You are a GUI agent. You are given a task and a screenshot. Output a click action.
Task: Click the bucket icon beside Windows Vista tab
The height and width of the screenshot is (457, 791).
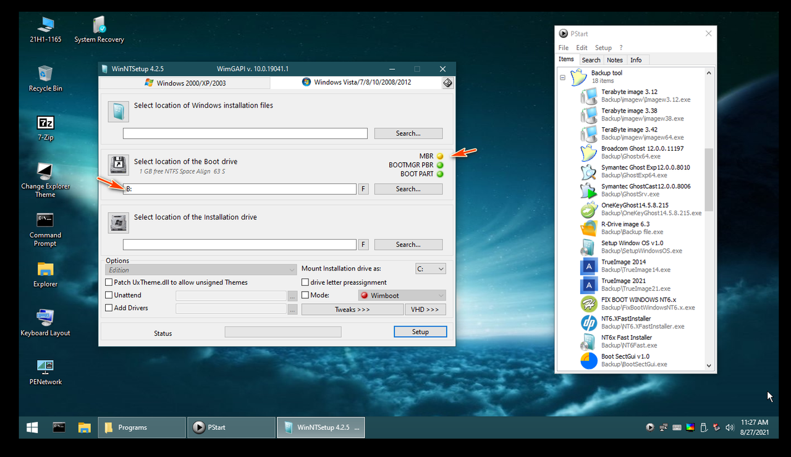448,83
